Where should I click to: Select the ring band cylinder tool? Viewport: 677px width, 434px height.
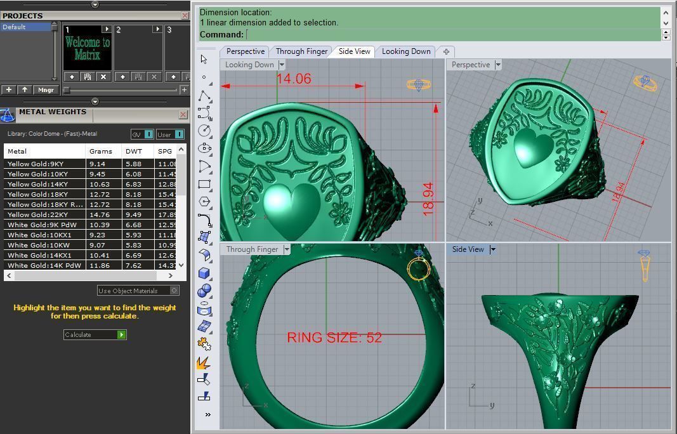(x=204, y=309)
